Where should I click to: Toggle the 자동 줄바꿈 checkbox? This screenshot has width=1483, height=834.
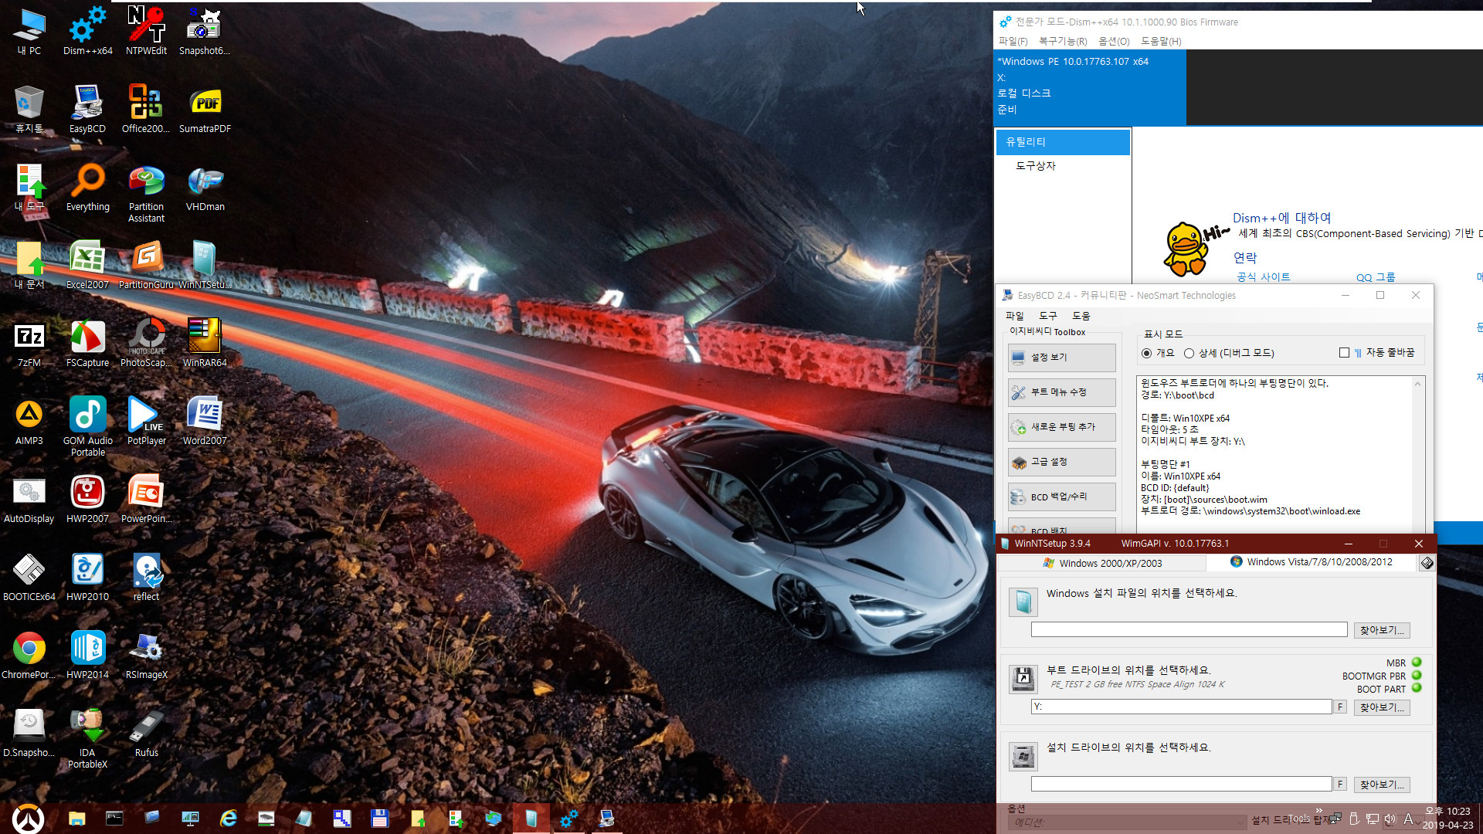point(1344,353)
